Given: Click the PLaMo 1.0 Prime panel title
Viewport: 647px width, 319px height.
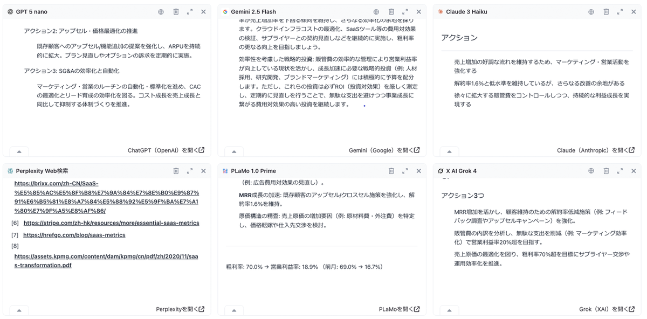Looking at the screenshot, I should coord(253,171).
